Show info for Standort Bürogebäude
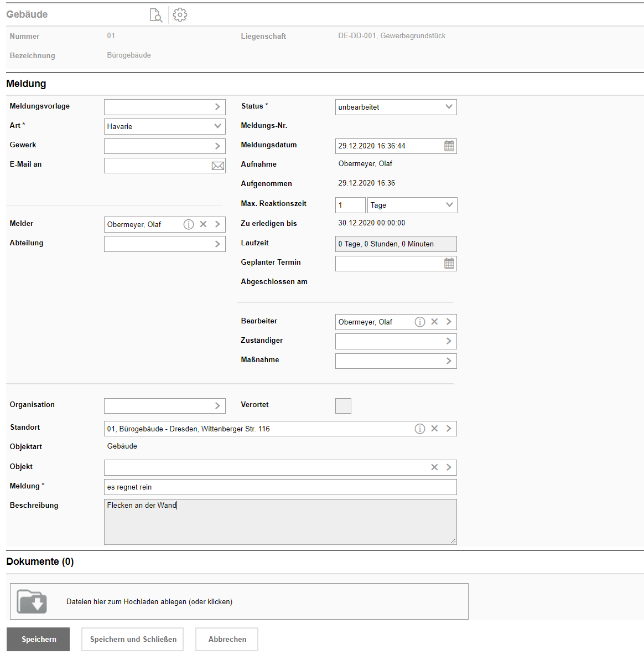The height and width of the screenshot is (659, 644). (420, 429)
